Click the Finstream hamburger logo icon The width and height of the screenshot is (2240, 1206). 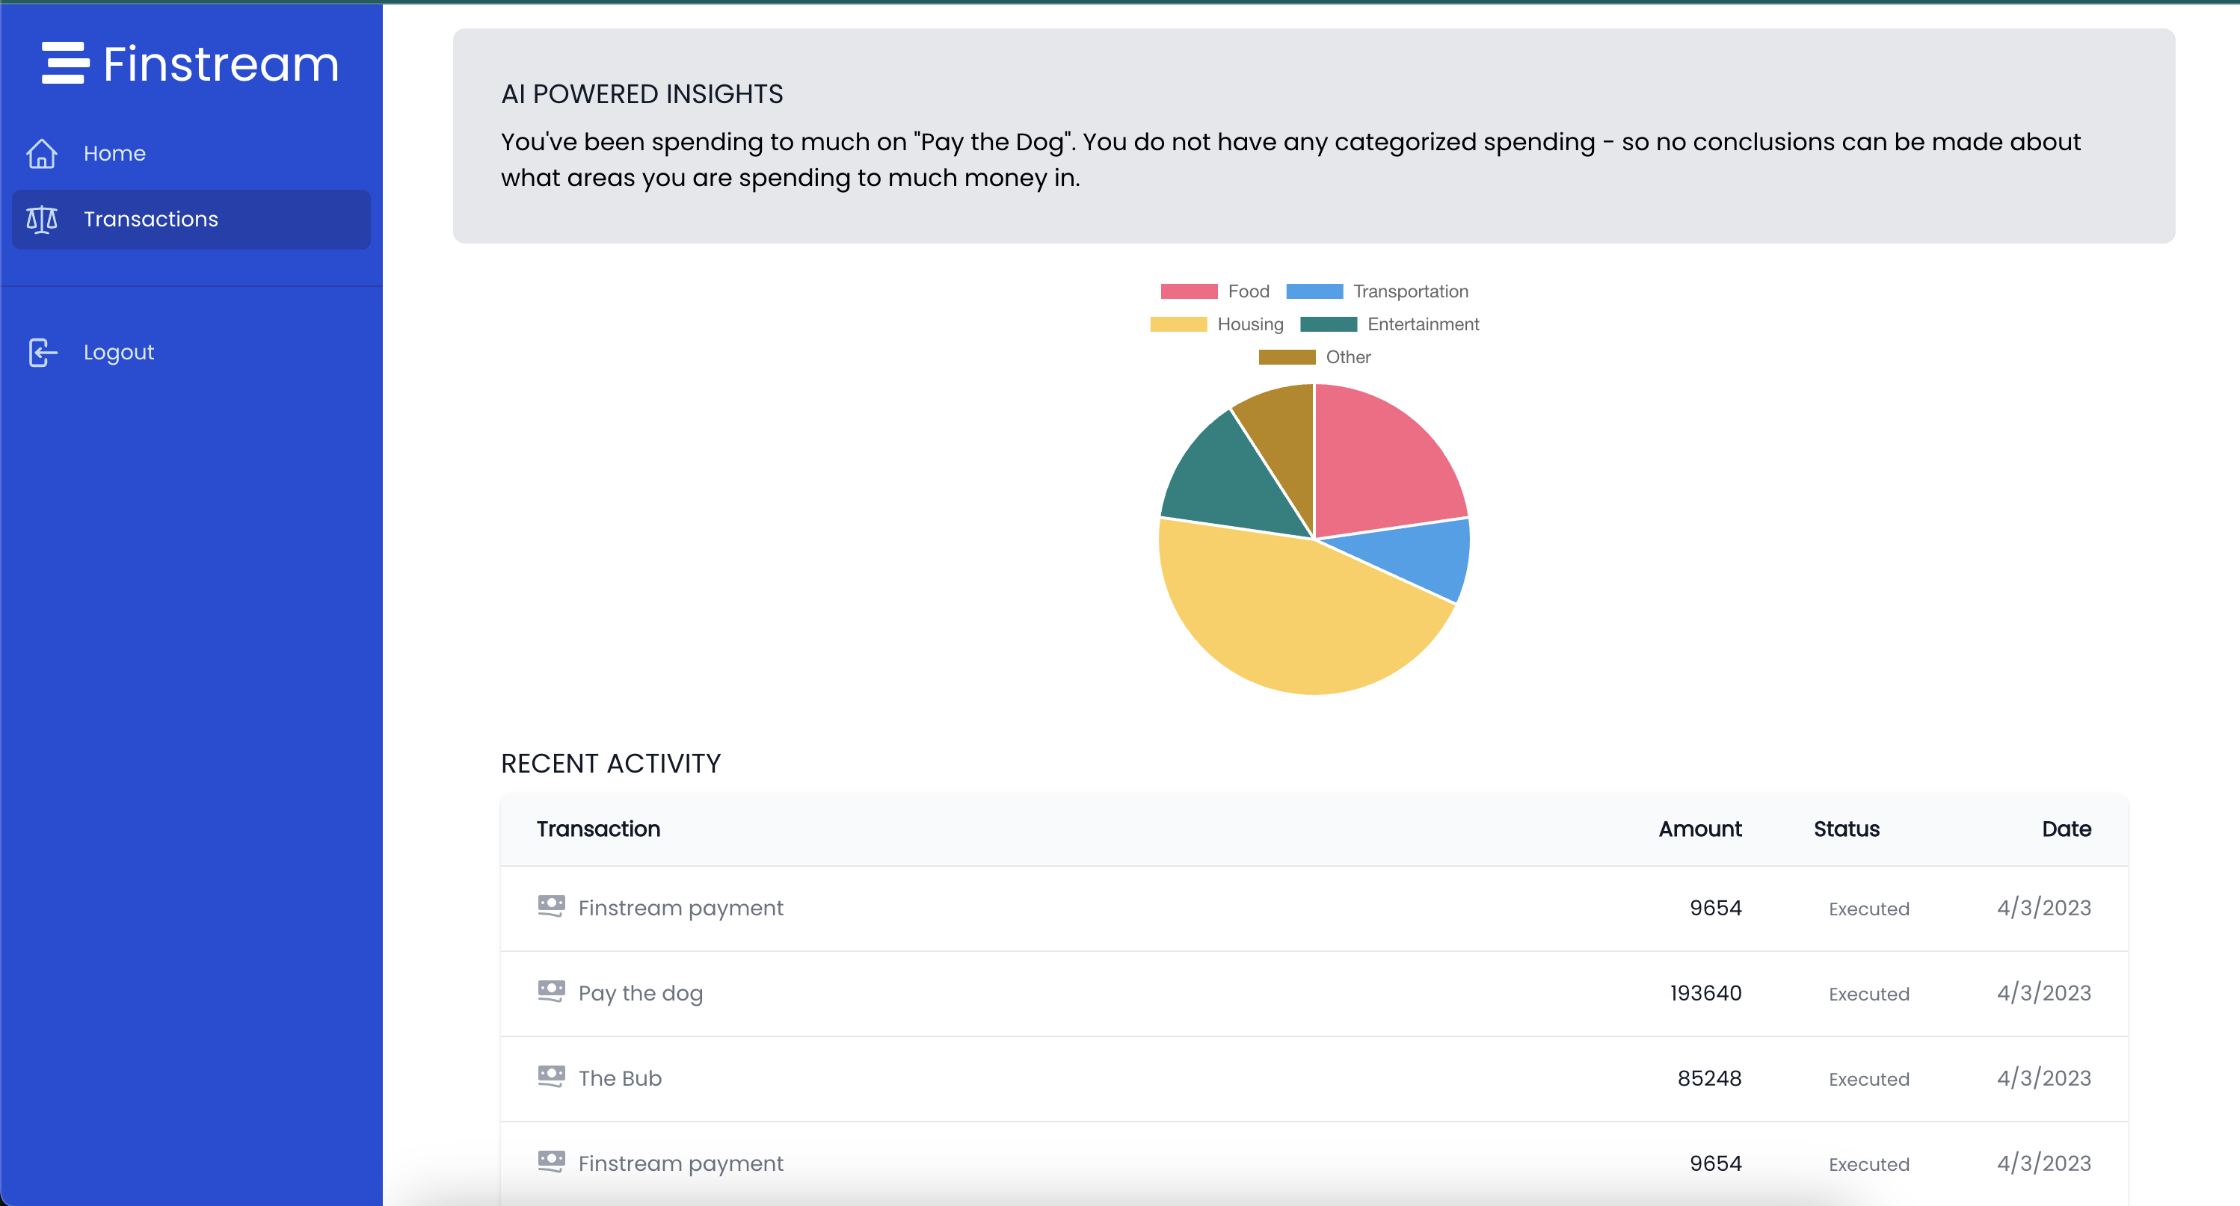(x=65, y=63)
